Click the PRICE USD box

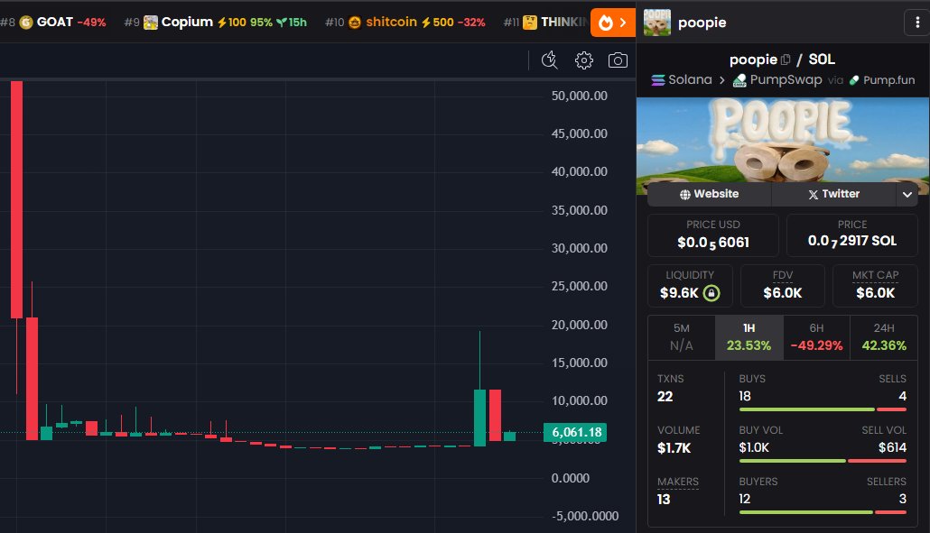[713, 235]
